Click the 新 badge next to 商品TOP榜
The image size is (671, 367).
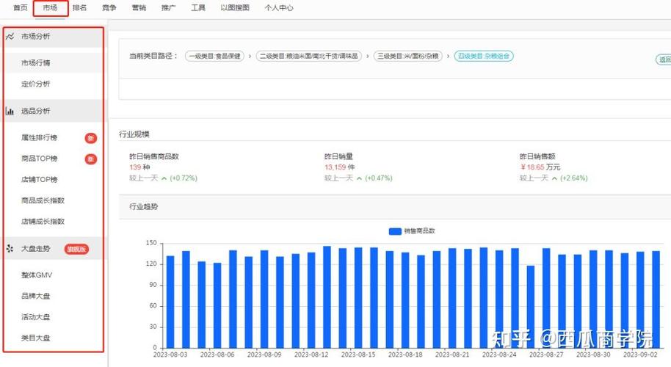91,159
